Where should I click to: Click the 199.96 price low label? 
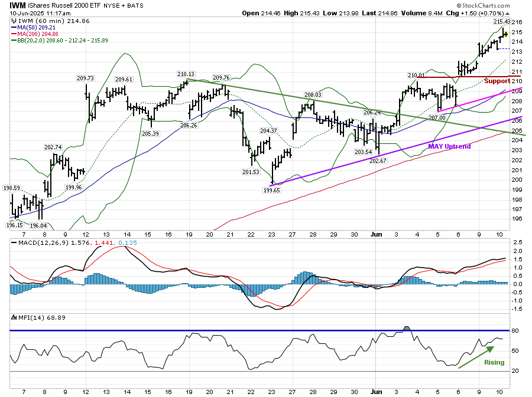(x=74, y=187)
